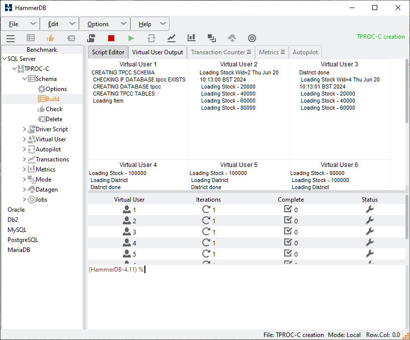The image size is (410, 340).
Task: Switch to the Transaction Counter tab
Action: coord(221,52)
